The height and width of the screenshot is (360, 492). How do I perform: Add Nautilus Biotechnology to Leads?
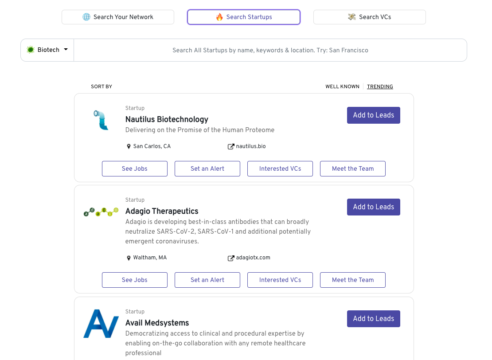click(x=374, y=115)
